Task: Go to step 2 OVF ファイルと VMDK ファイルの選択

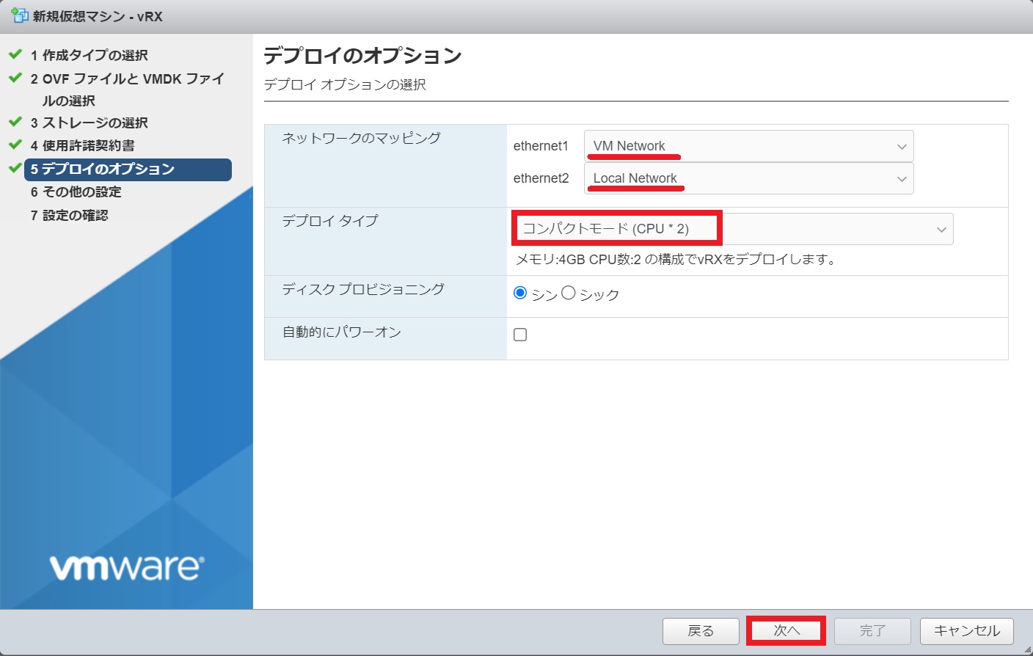Action: tap(128, 90)
